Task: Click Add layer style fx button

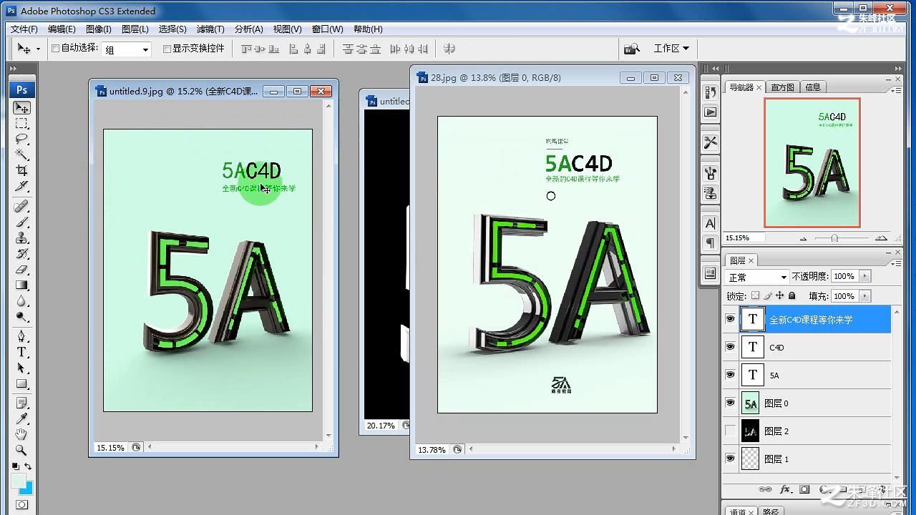Action: pyautogui.click(x=785, y=490)
